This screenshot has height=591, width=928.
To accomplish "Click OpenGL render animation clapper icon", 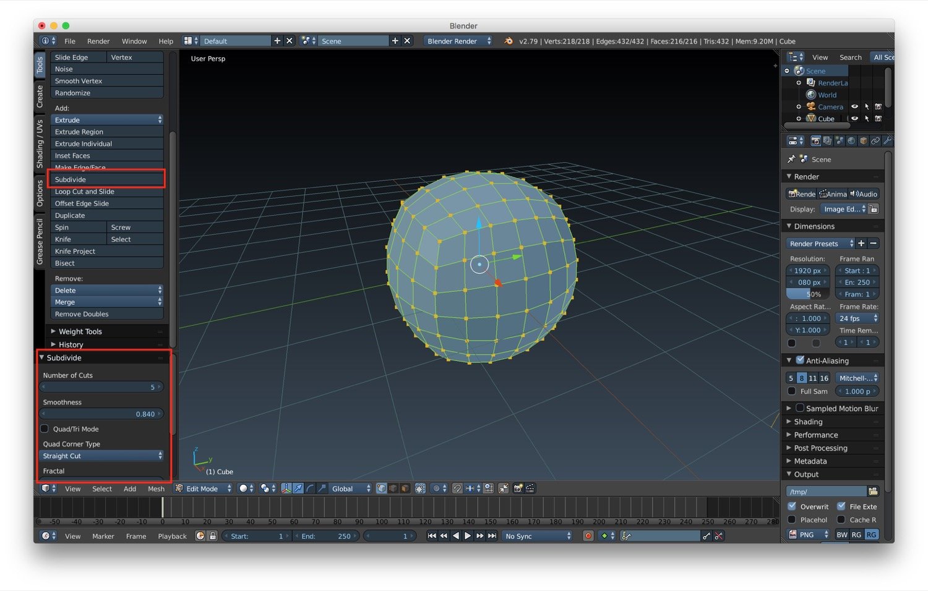I will click(530, 488).
